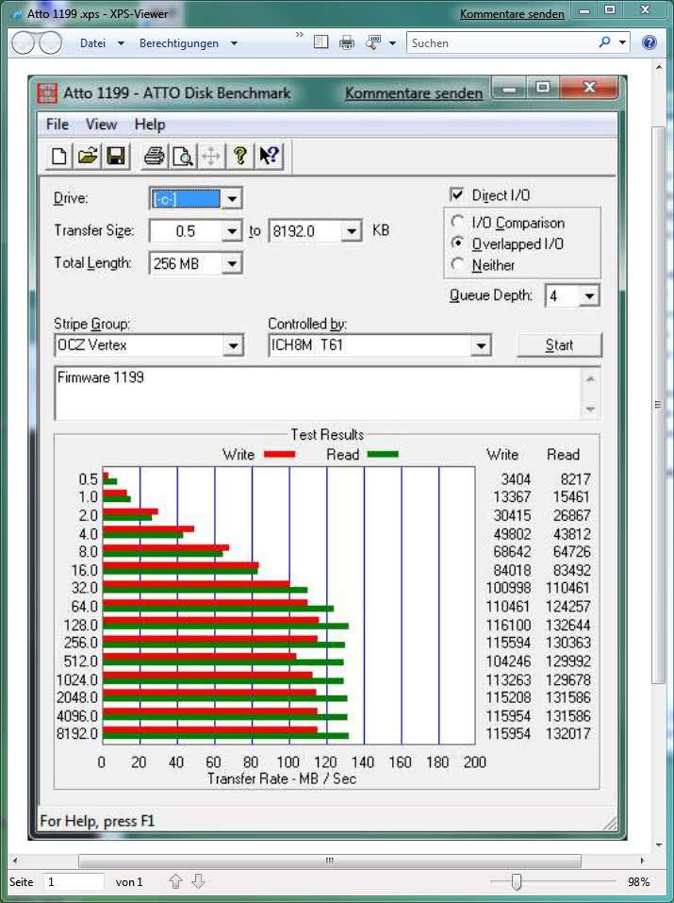This screenshot has width=674, height=903.
Task: Click XPS-Viewer back navigation button
Action: pyautogui.click(x=23, y=43)
